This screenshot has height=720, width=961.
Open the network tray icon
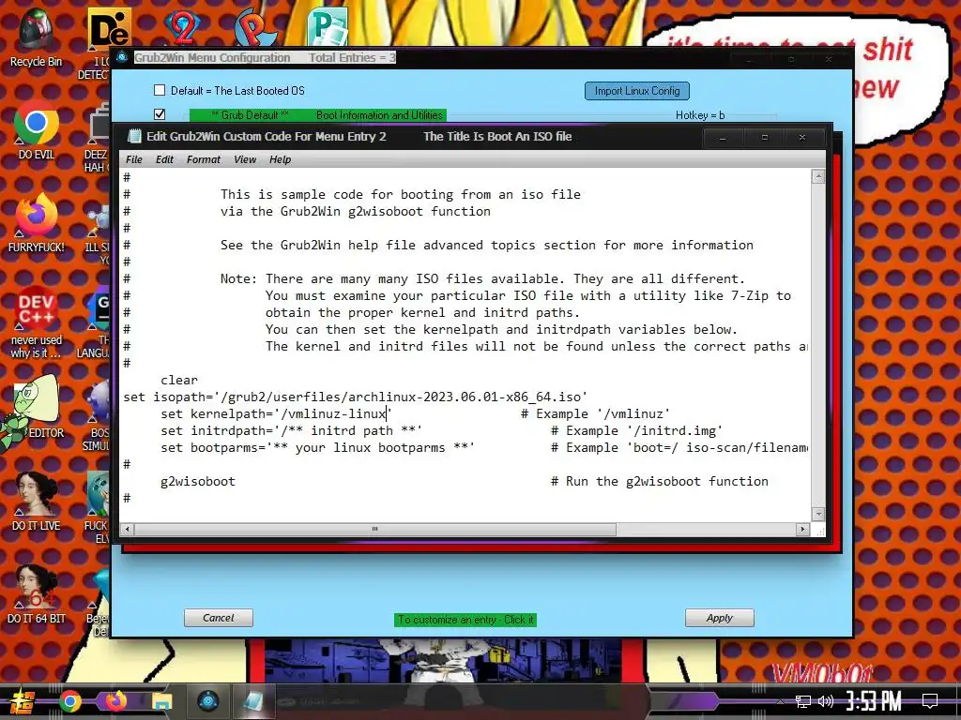tap(803, 701)
